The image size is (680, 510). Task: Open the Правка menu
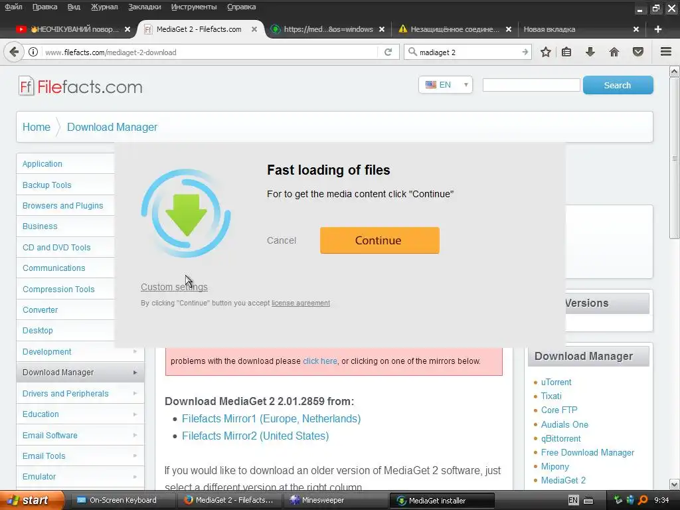44,7
